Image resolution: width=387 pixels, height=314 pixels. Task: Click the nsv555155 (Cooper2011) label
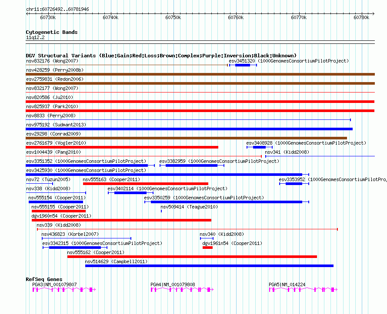60,207
